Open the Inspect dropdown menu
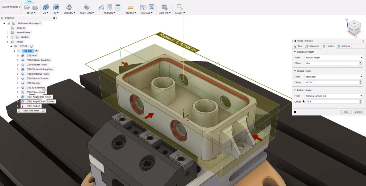 click(130, 13)
